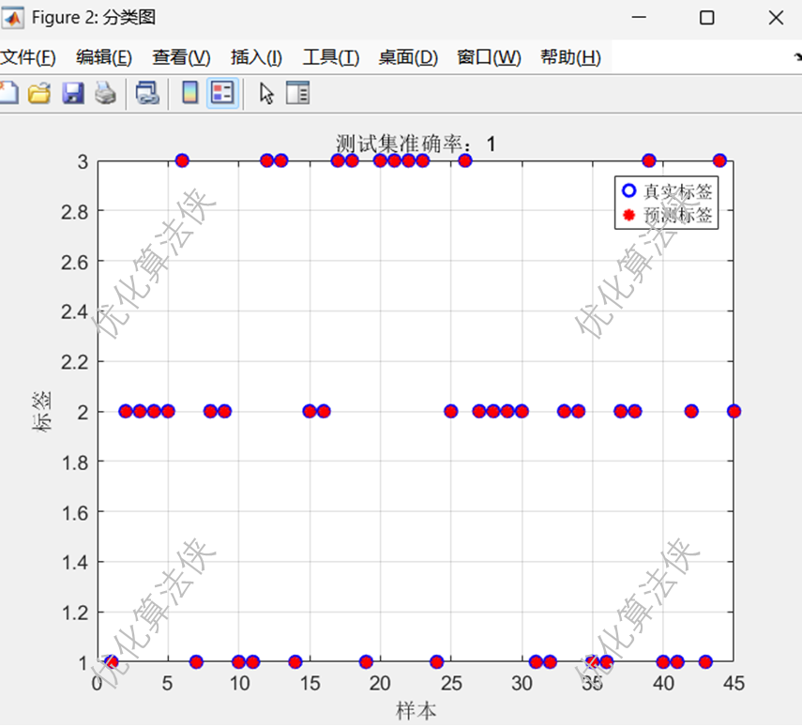This screenshot has height=727, width=802.
Task: Select the edit-plot arrow tool
Action: pos(265,93)
